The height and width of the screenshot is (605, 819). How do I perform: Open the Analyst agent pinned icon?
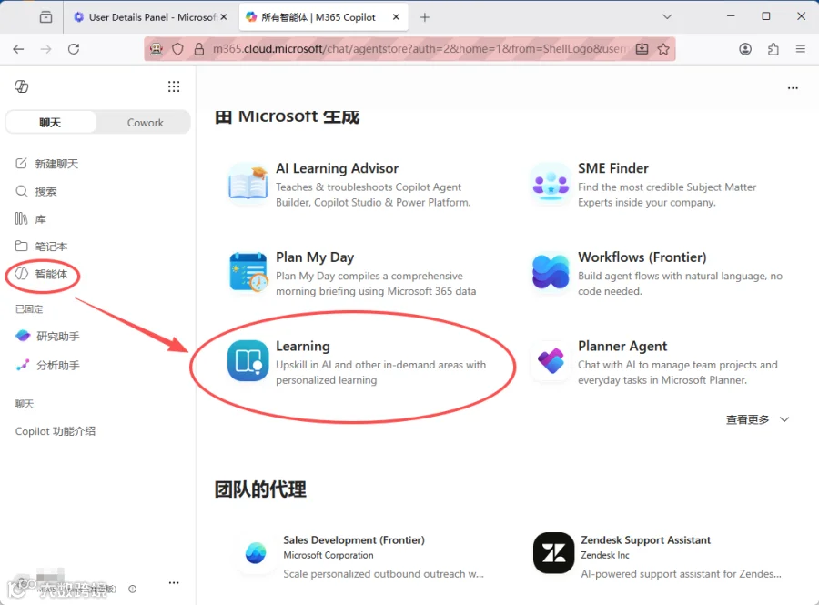[23, 366]
